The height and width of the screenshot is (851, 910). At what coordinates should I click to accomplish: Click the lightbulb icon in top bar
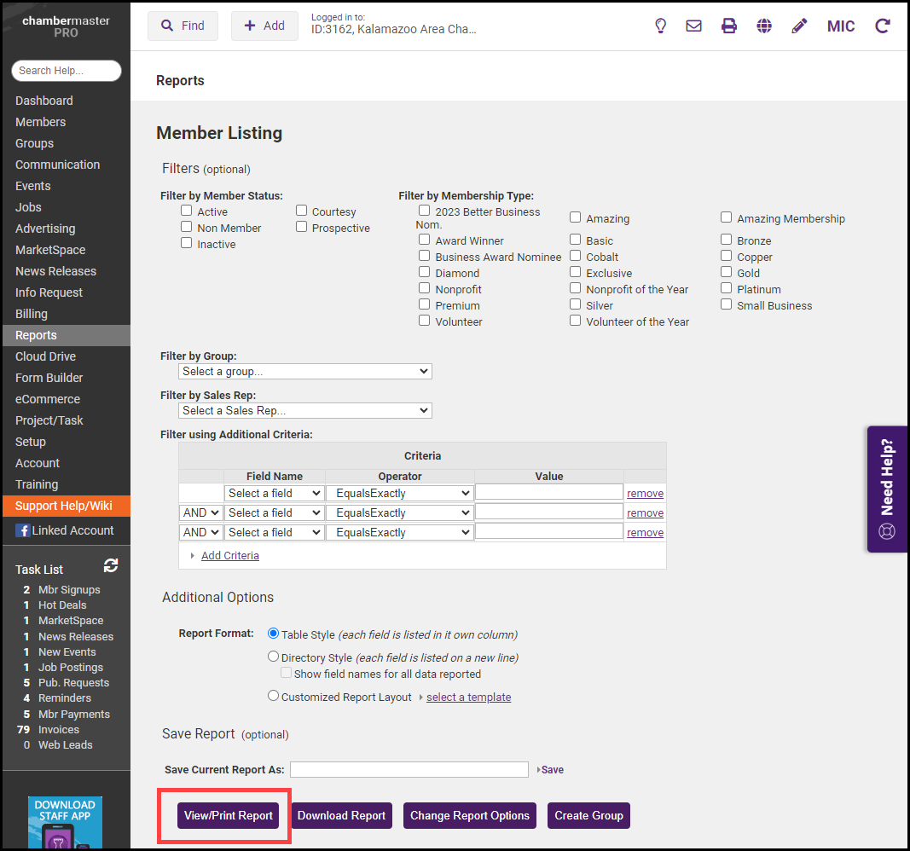click(660, 26)
